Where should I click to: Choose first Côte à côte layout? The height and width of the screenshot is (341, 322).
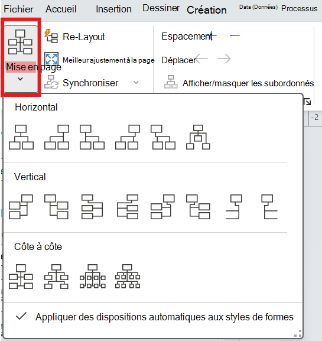tap(21, 277)
